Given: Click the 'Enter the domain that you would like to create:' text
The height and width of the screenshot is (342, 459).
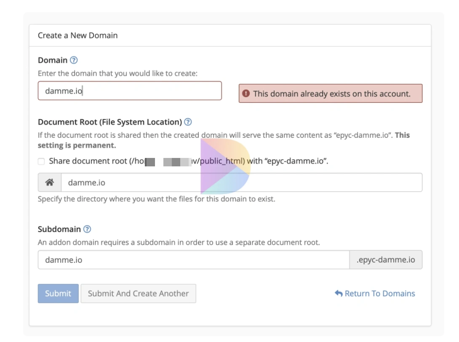Looking at the screenshot, I should tap(117, 73).
